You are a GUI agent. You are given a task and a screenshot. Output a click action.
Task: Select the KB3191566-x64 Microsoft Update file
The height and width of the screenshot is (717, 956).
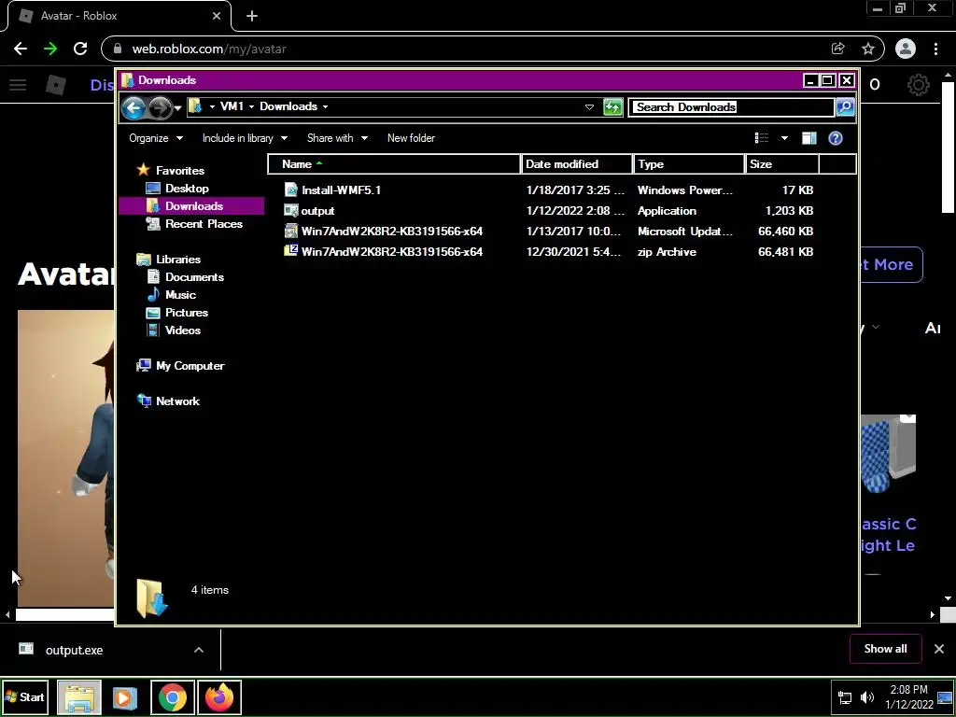click(391, 232)
